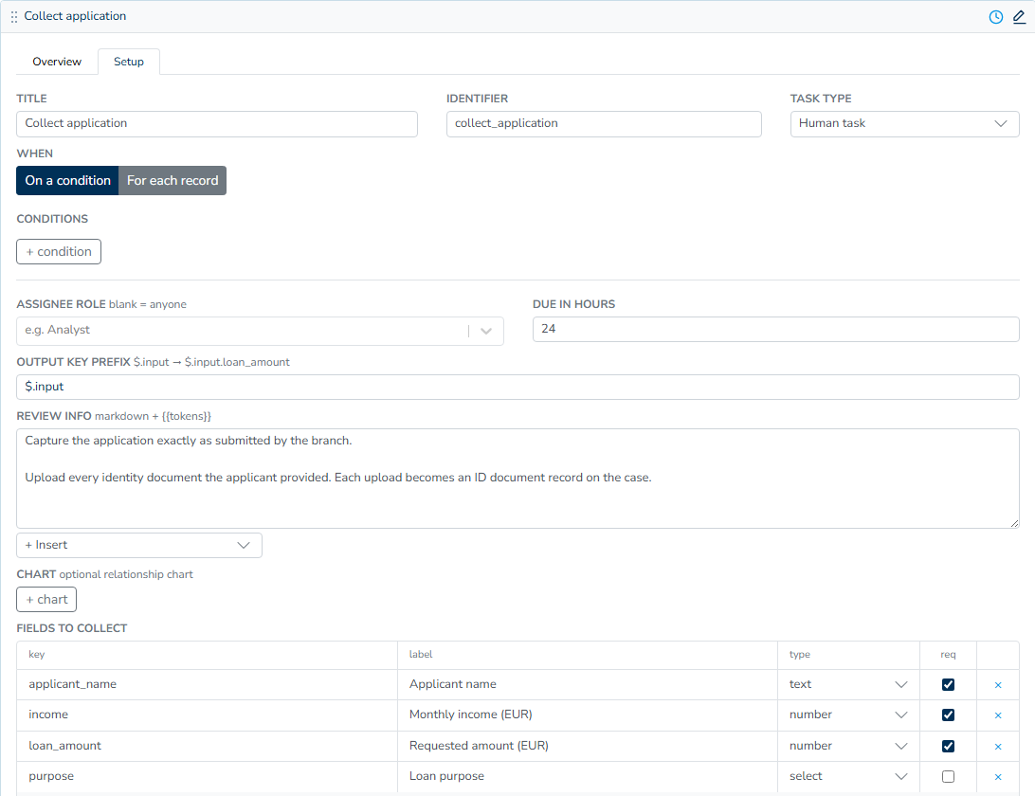
Task: Open the Task type dropdown
Action: coord(904,123)
